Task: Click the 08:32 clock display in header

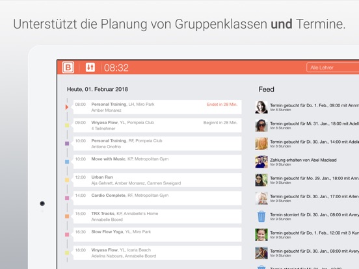Action: pyautogui.click(x=116, y=68)
